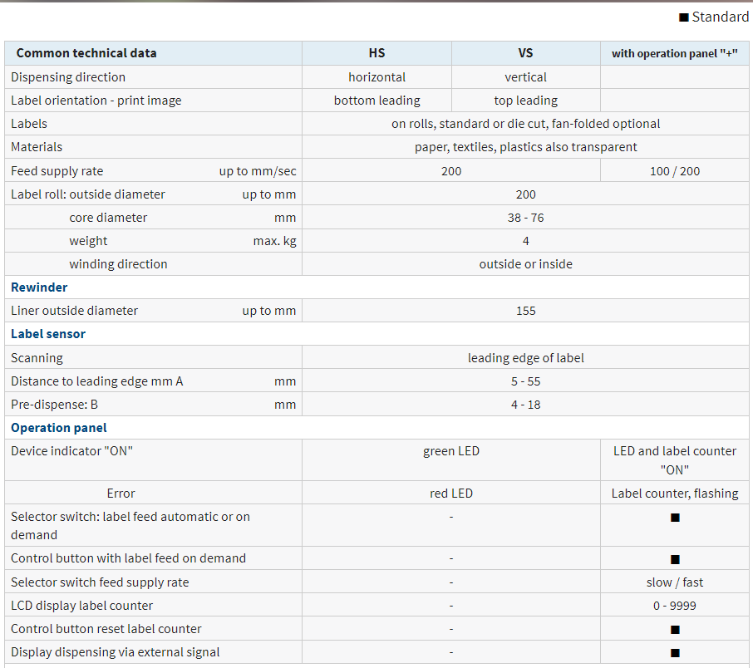Image resolution: width=753 pixels, height=668 pixels.
Task: Click the 'with operation panel "+"' column header
Action: pos(674,53)
